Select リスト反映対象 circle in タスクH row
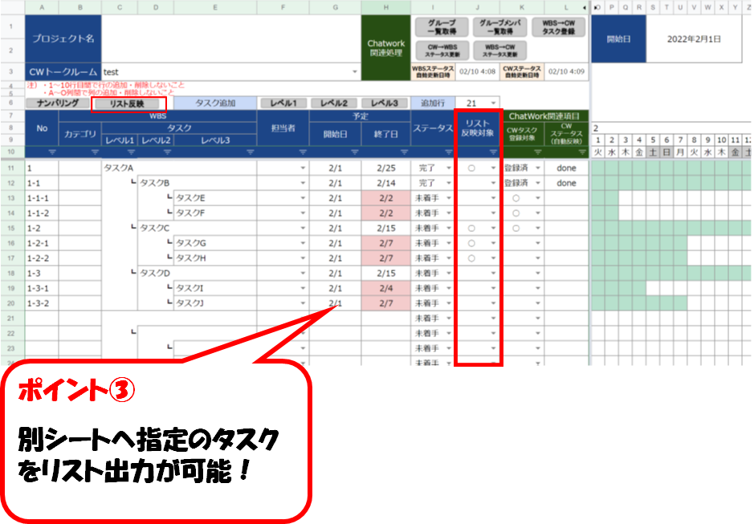Viewport: 754px width, 524px height. [471, 258]
